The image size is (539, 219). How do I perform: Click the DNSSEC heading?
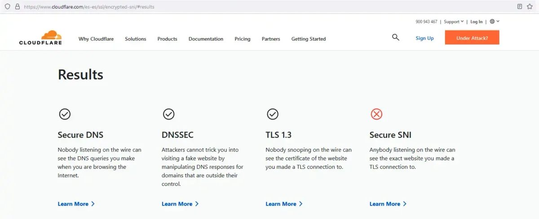(x=177, y=135)
